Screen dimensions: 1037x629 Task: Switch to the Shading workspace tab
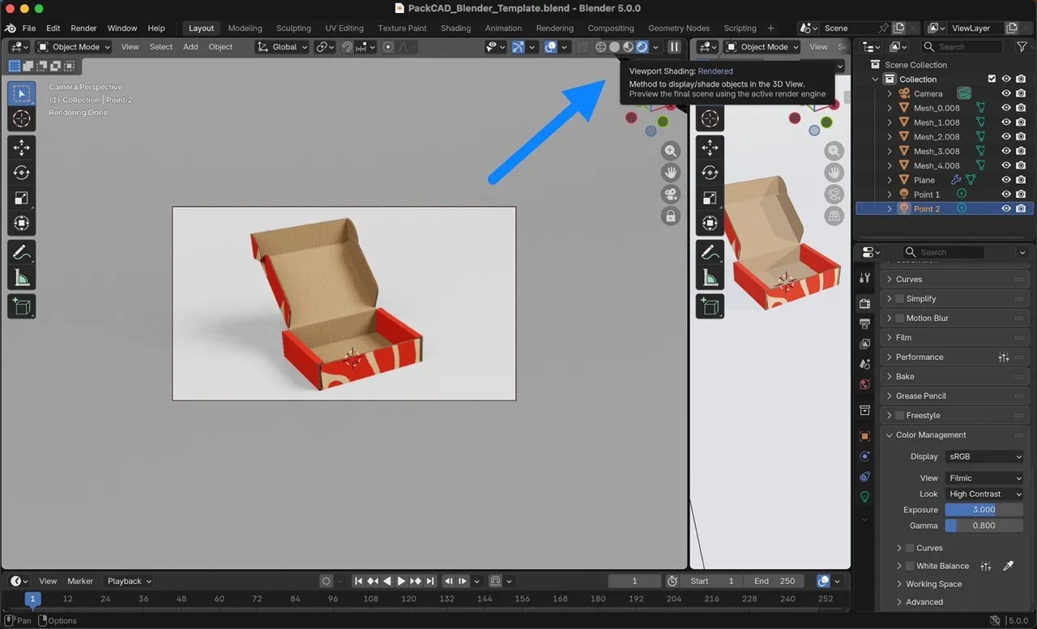click(x=455, y=27)
